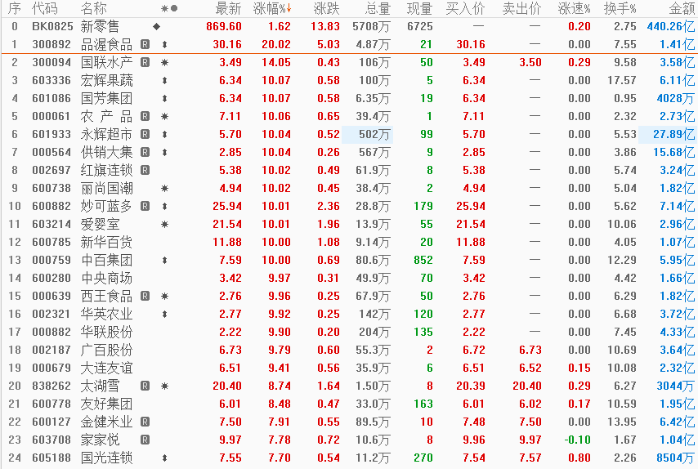The height and width of the screenshot is (469, 698).
Task: Click the R badge next to 红旗连锁
Action: pyautogui.click(x=145, y=170)
